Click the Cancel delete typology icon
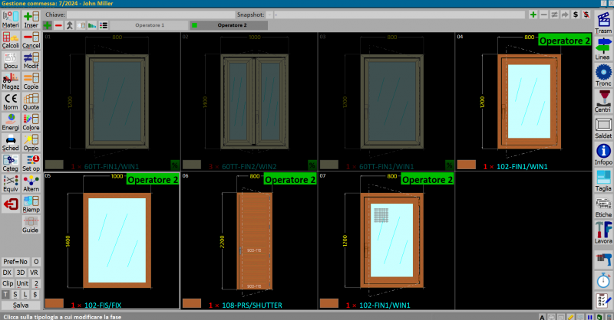614x320 pixels. [x=31, y=41]
